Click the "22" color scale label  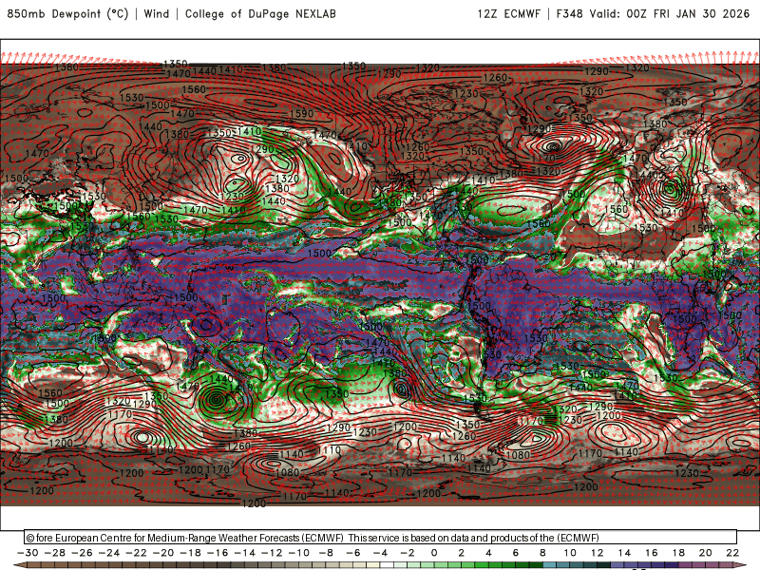732,553
